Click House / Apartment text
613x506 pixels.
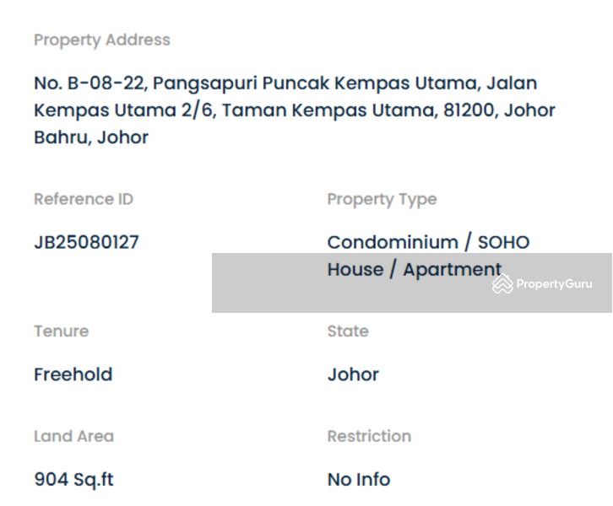click(x=415, y=269)
